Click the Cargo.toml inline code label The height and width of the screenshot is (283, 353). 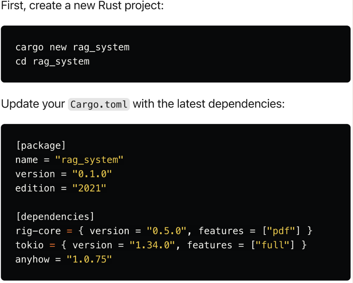pyautogui.click(x=99, y=104)
